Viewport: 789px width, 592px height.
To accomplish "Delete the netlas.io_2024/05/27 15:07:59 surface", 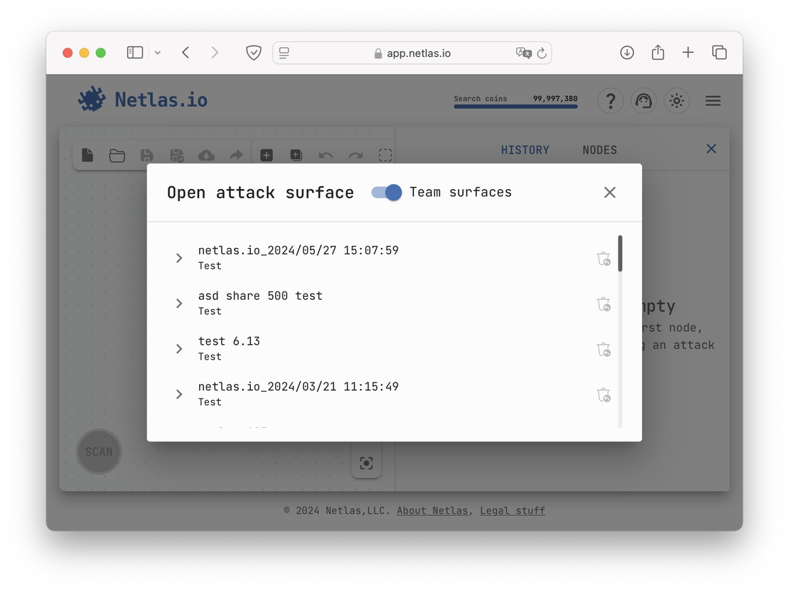I will pos(603,259).
